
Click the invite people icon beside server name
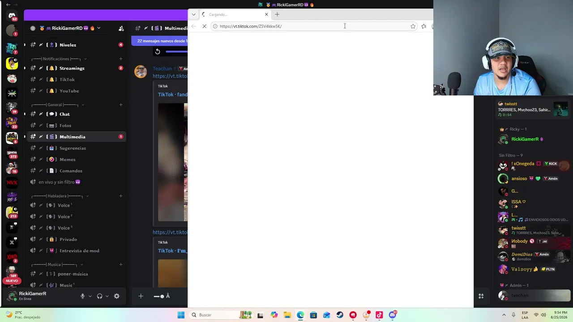click(121, 28)
